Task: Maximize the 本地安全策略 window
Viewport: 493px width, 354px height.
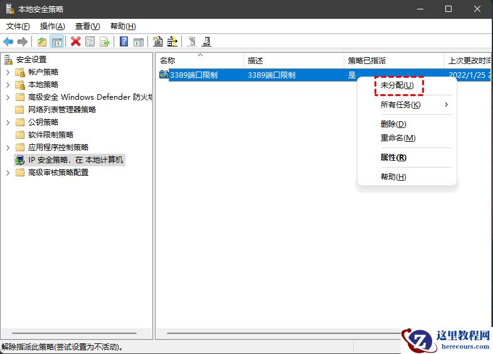Action: pyautogui.click(x=448, y=9)
